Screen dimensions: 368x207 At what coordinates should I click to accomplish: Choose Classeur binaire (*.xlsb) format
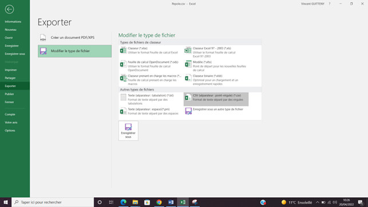(x=216, y=80)
